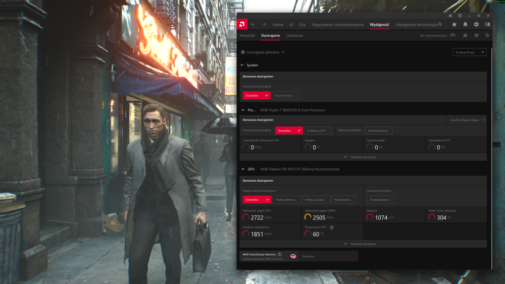Go back with the left arrow
This screenshot has width=505, height=284.
click(x=253, y=24)
